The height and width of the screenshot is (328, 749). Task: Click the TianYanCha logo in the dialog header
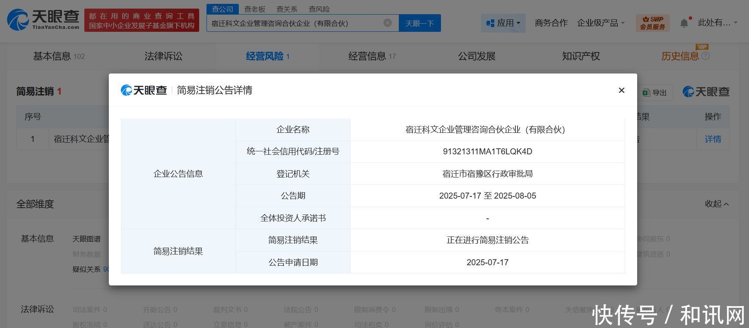[144, 90]
